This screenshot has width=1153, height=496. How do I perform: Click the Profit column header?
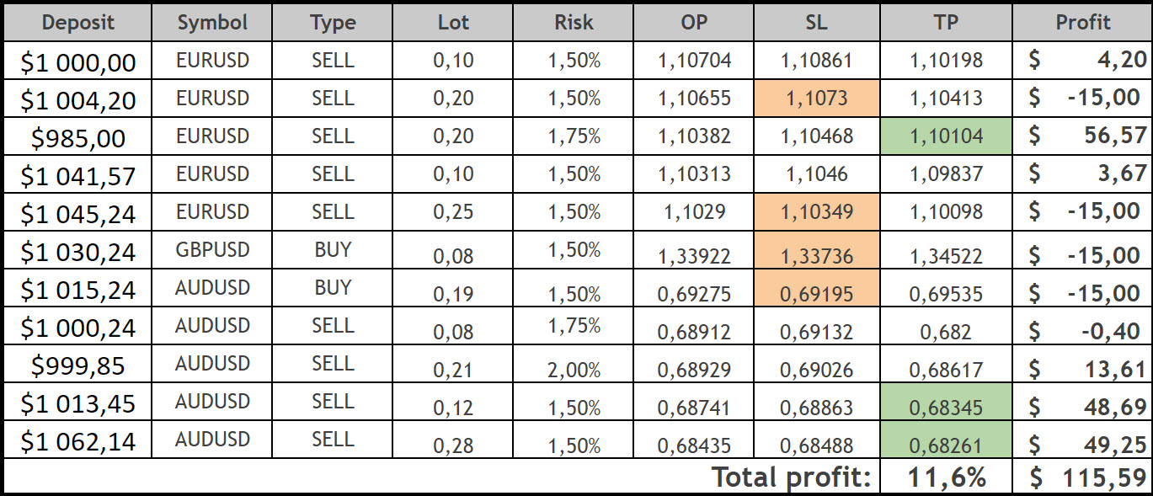1082,23
